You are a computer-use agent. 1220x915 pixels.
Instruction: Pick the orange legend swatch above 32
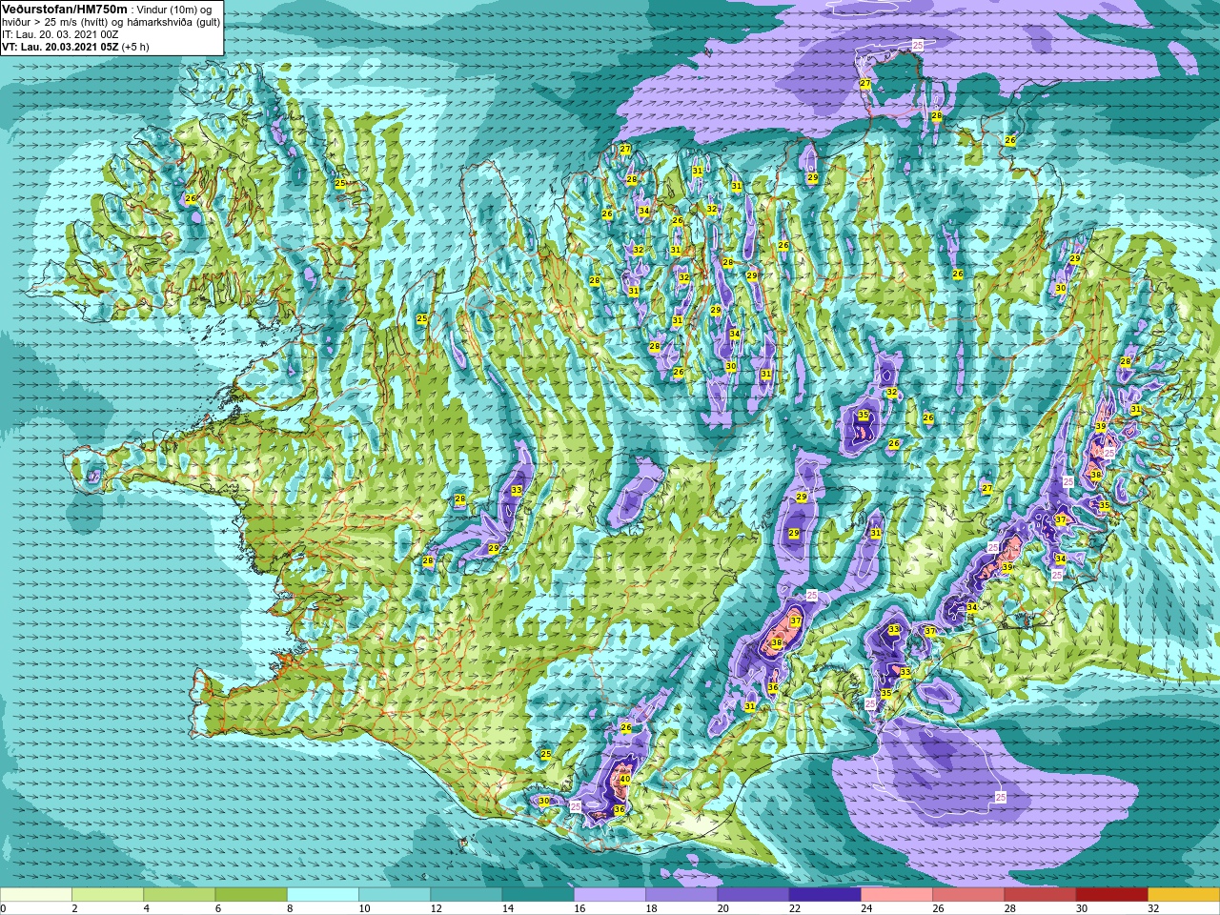coord(1184,894)
